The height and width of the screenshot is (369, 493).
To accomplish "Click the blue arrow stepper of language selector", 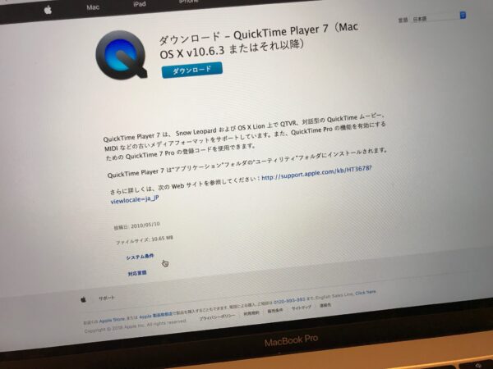I will (463, 15).
